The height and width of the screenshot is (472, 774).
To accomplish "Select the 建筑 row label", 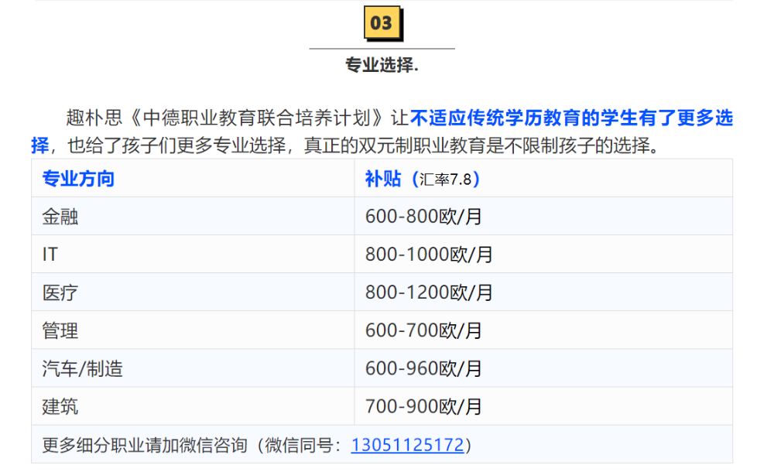I will (x=60, y=406).
